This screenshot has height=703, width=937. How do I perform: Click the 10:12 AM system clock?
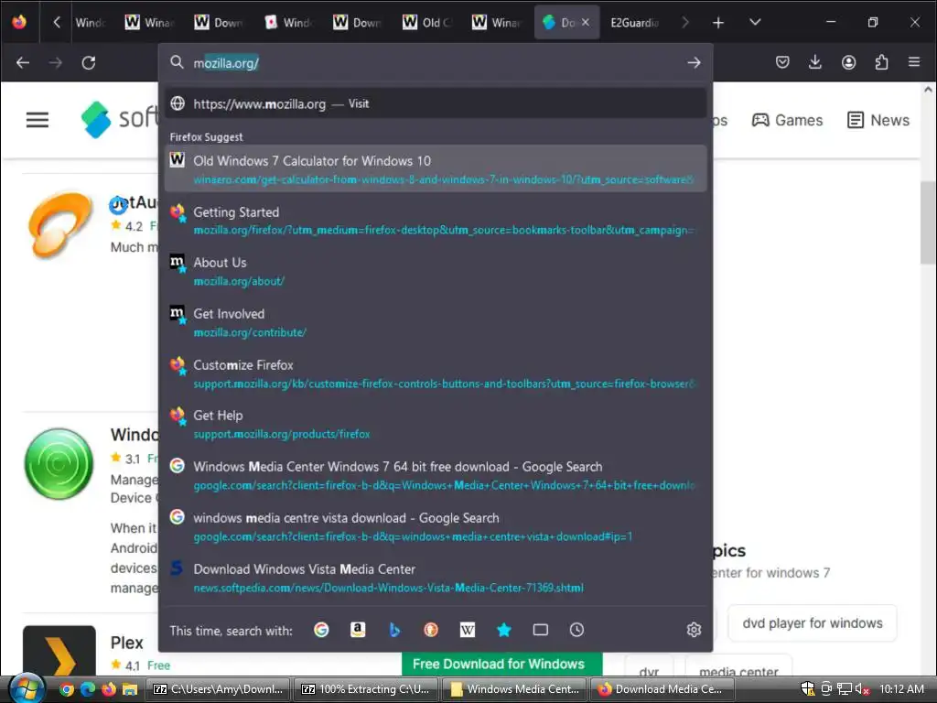point(901,689)
